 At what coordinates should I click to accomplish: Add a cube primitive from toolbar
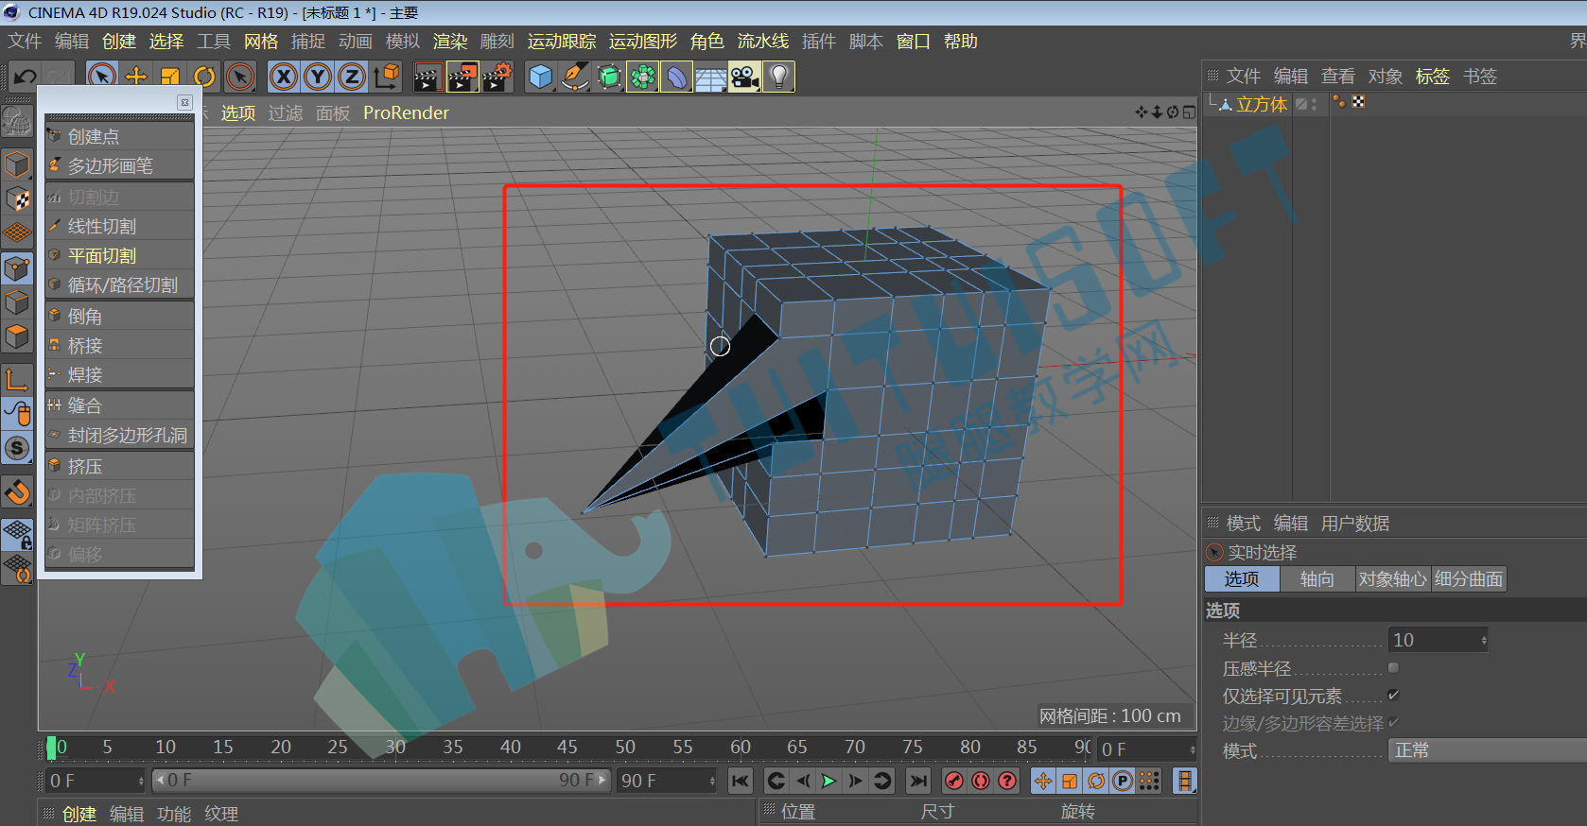541,77
